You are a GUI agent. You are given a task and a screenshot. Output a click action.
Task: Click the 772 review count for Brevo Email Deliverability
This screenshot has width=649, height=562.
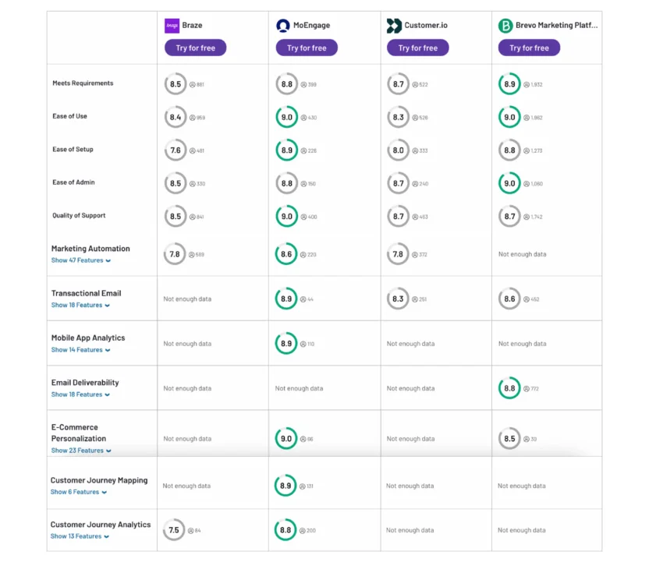[x=535, y=388]
